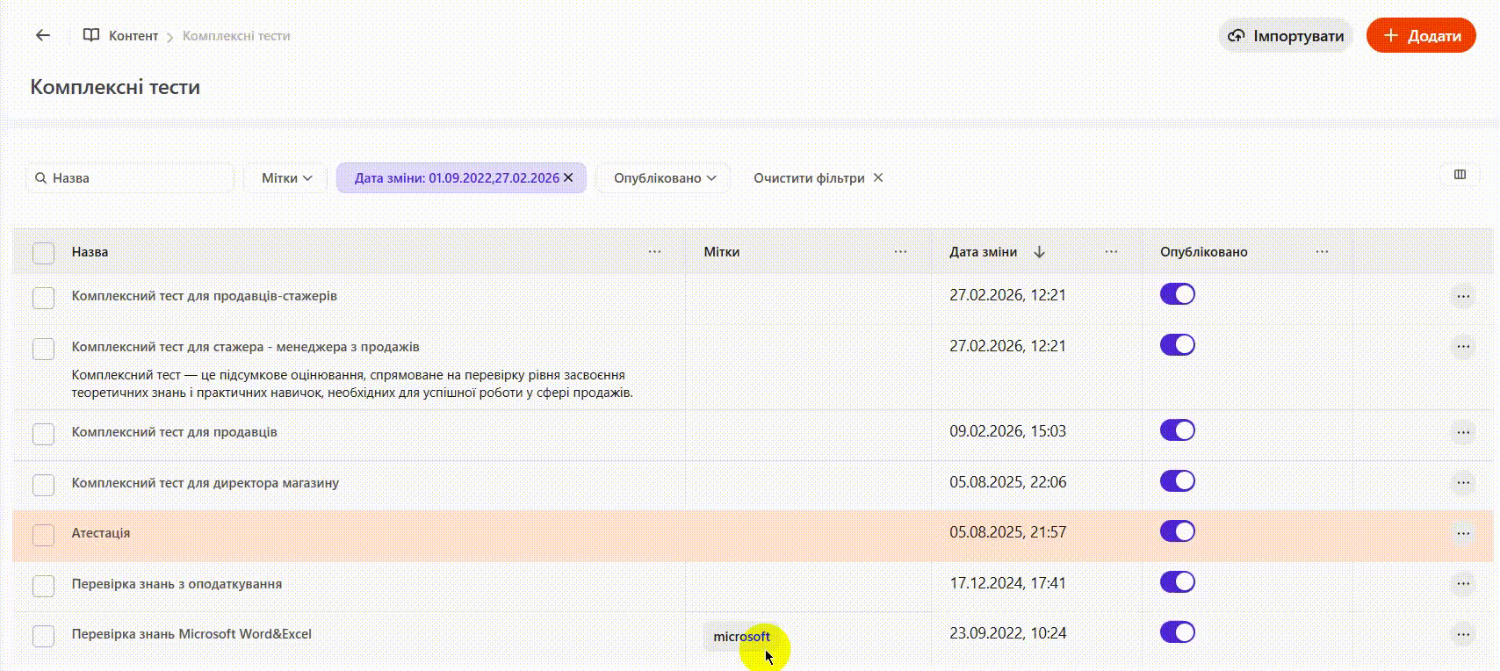1500x671 pixels.
Task: Unpublish Комплексний тест для продавців toggle
Action: click(1177, 430)
